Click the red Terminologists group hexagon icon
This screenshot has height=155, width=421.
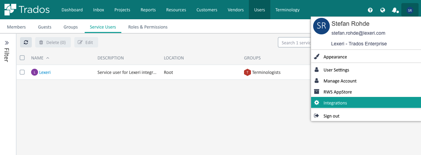tap(247, 72)
